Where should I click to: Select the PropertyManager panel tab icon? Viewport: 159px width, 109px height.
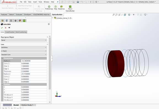coord(7,21)
